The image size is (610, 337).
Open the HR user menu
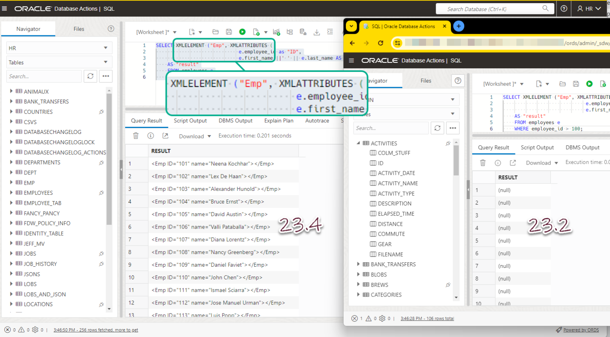pyautogui.click(x=589, y=8)
